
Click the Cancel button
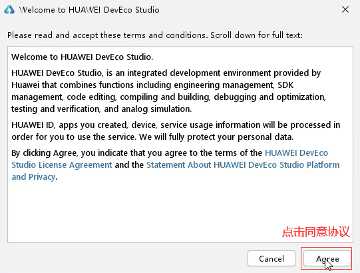[271, 258]
